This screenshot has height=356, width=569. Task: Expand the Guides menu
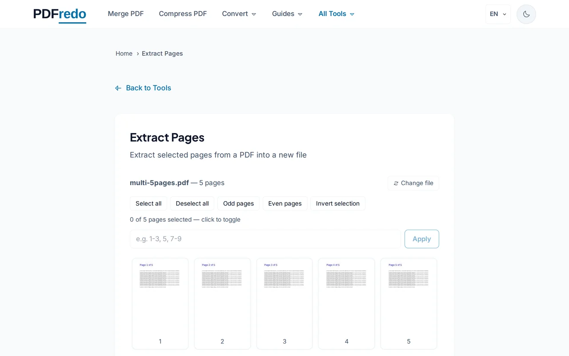click(x=287, y=14)
